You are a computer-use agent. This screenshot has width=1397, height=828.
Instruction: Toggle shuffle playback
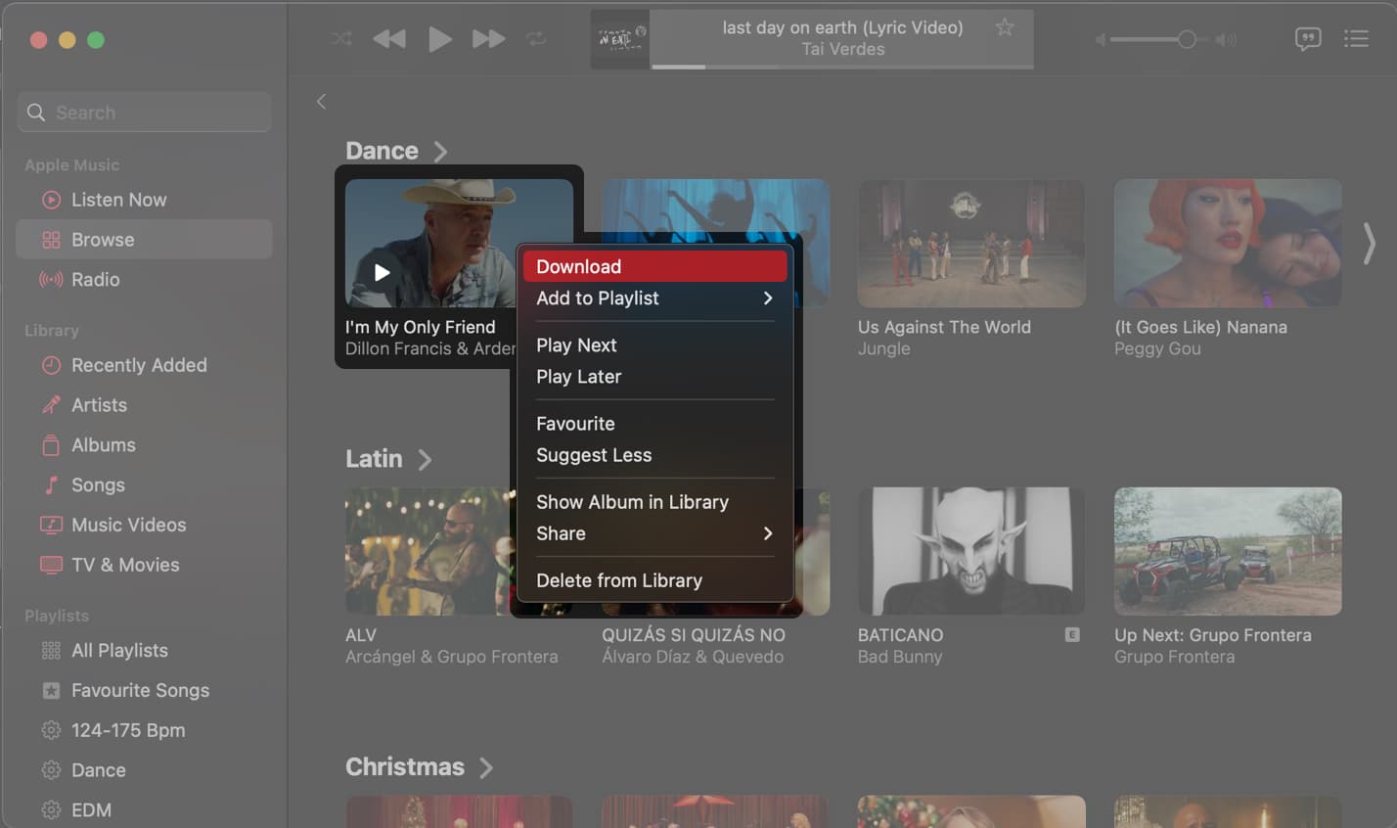340,39
